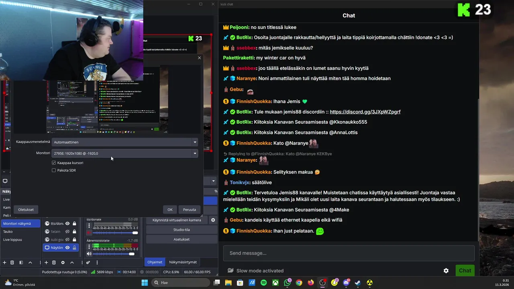Image resolution: width=514 pixels, height=289 pixels.
Task: Mute the Äänentoistolaite speaker icon
Action: 89,254
